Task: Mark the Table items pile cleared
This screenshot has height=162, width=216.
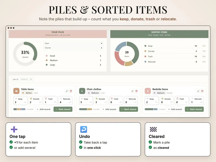Action: 63,109
